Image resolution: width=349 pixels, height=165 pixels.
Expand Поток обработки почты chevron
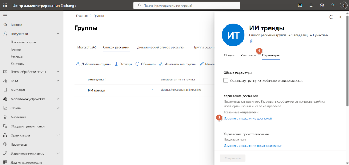pyautogui.click(x=58, y=72)
